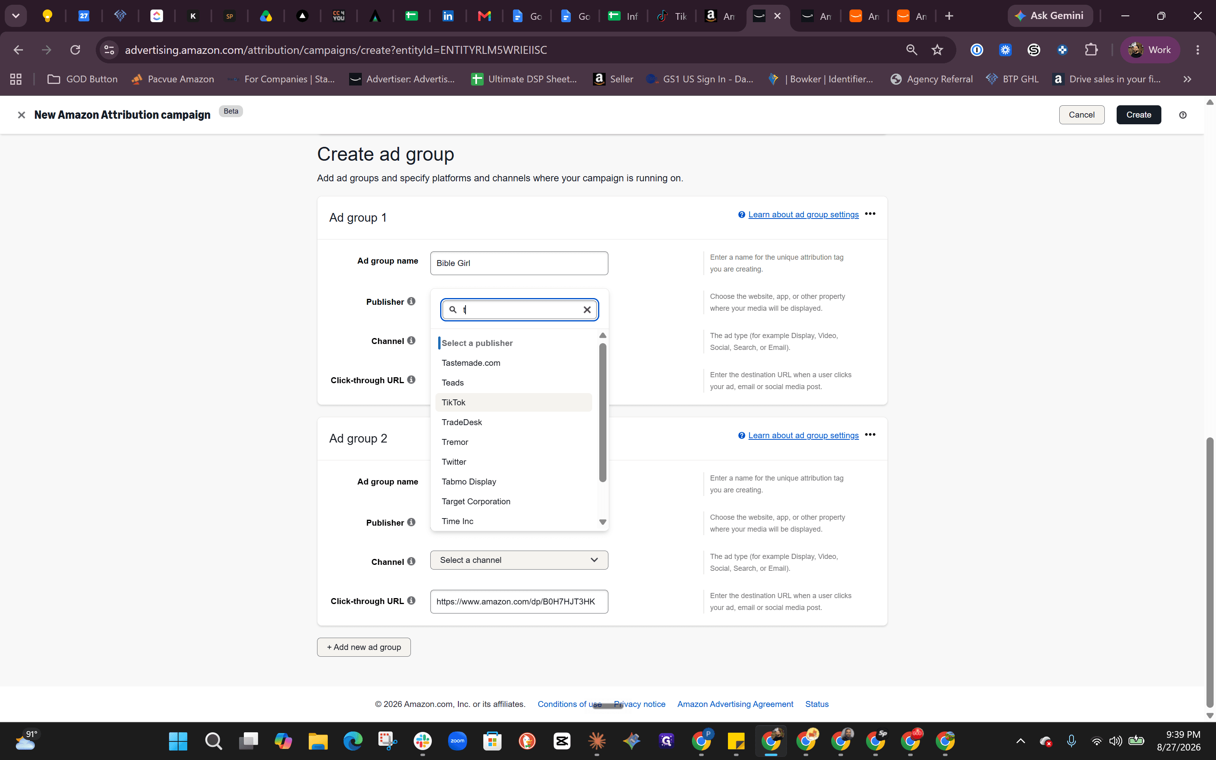Bookmark this page with the star icon
This screenshot has width=1216, height=760.
click(x=937, y=50)
